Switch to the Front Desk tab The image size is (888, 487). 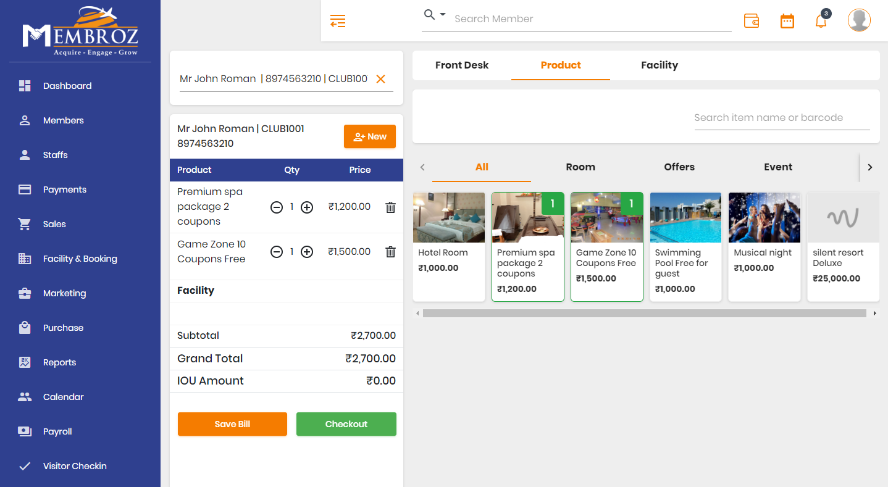click(x=462, y=65)
